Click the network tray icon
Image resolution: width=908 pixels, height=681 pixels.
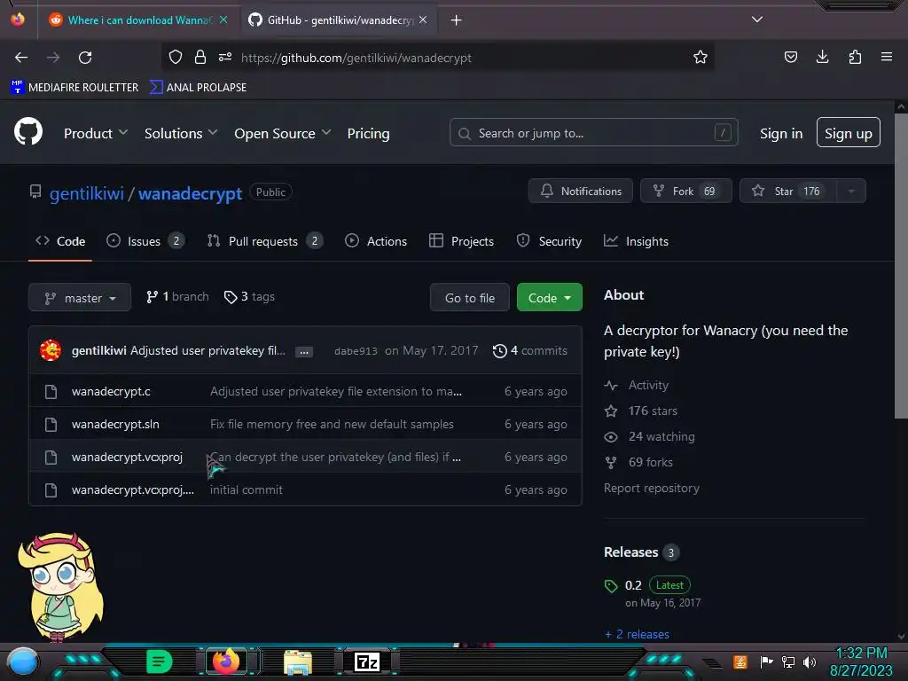point(788,661)
